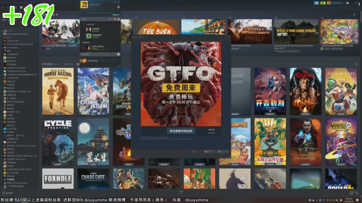
Task: Open The Quarry game tile
Action: tap(305, 92)
